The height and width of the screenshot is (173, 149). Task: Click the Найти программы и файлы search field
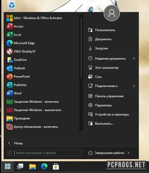(44, 153)
